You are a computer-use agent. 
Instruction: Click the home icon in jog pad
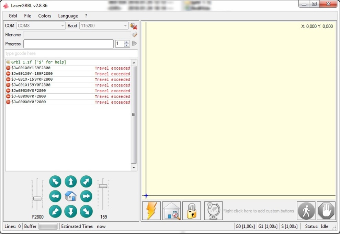(x=71, y=196)
